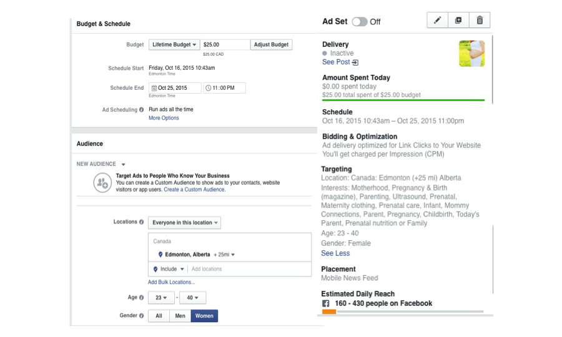Click the info icon next to Ad Scheduling
Image resolution: width=562 pixels, height=337 pixels.
142,110
